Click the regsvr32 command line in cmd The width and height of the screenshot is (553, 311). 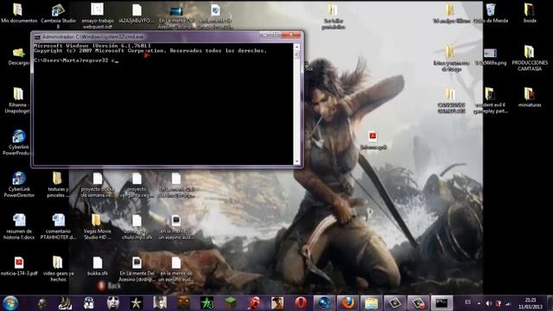pyautogui.click(x=76, y=60)
